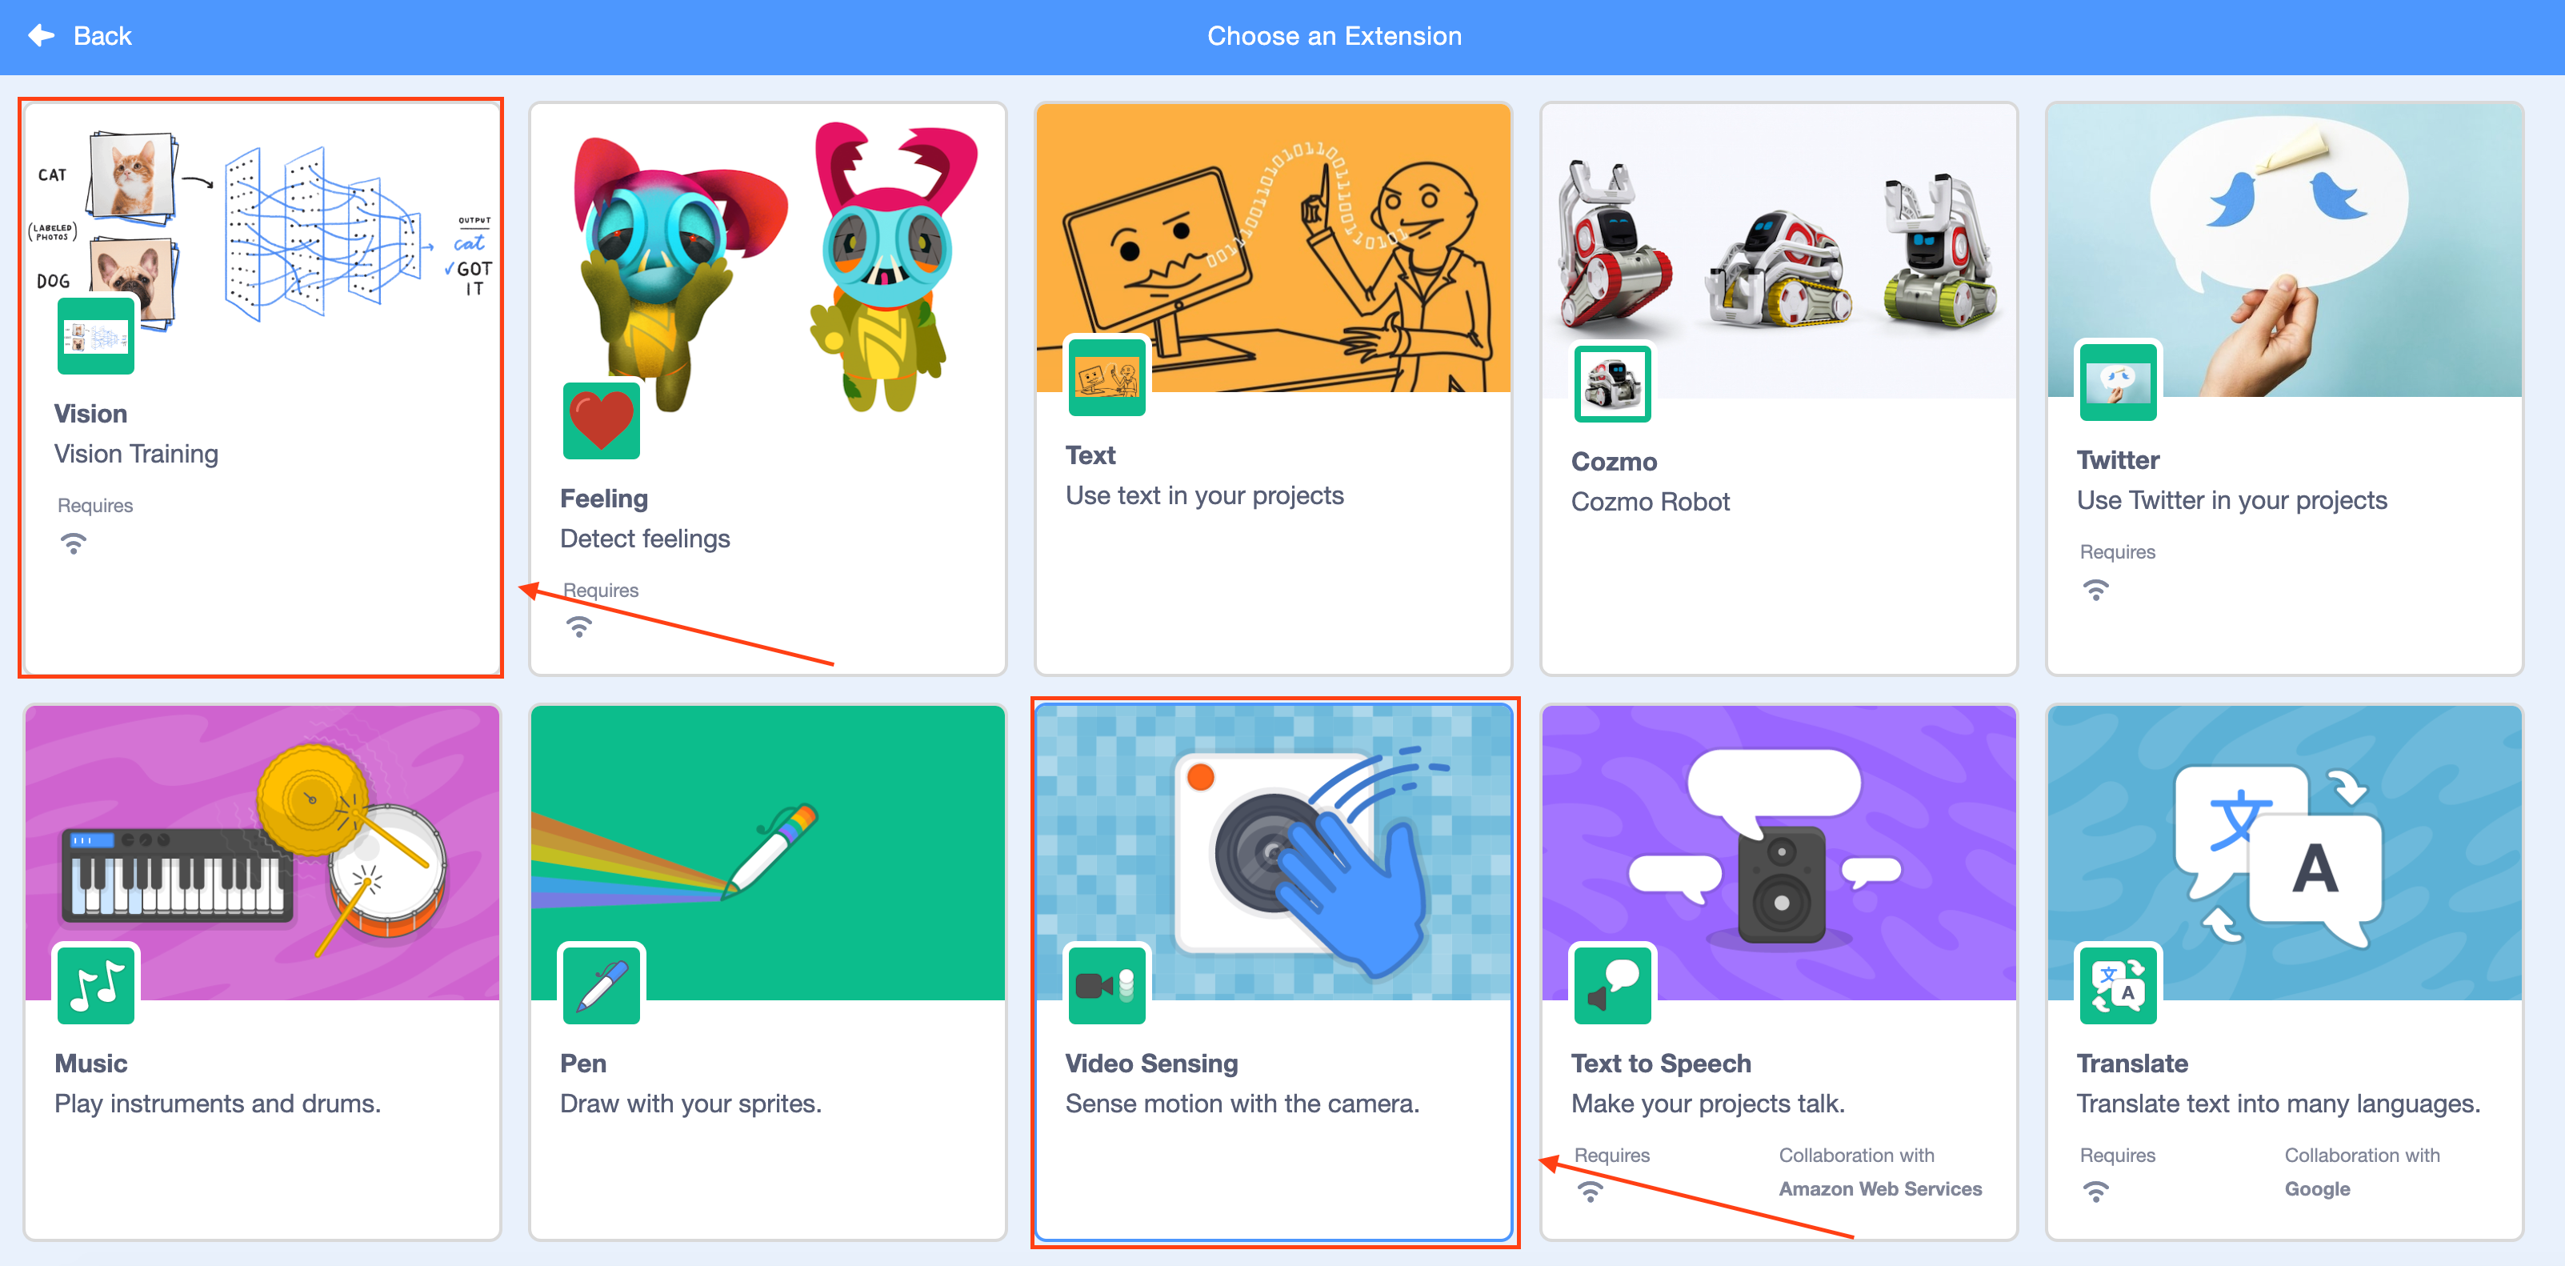The height and width of the screenshot is (1266, 2565).
Task: Select the Feeling extension title
Action: (604, 498)
